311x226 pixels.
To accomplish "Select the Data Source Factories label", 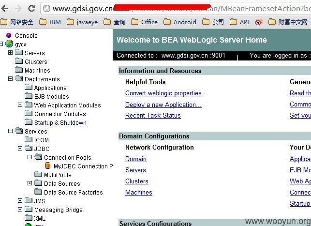I will click(74, 192).
